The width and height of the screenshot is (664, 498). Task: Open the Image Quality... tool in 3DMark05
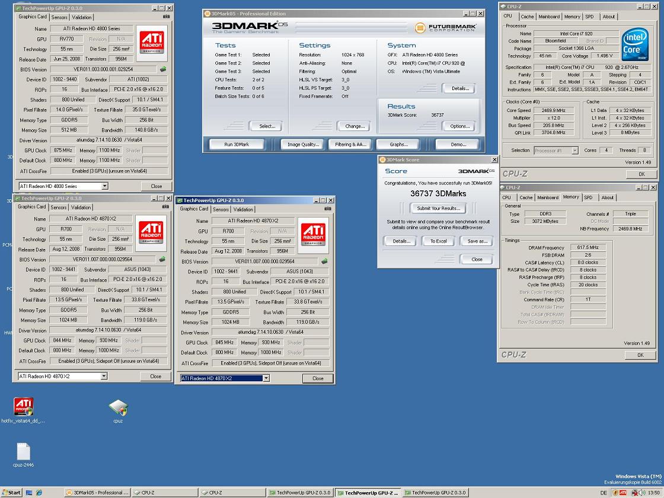coord(303,145)
